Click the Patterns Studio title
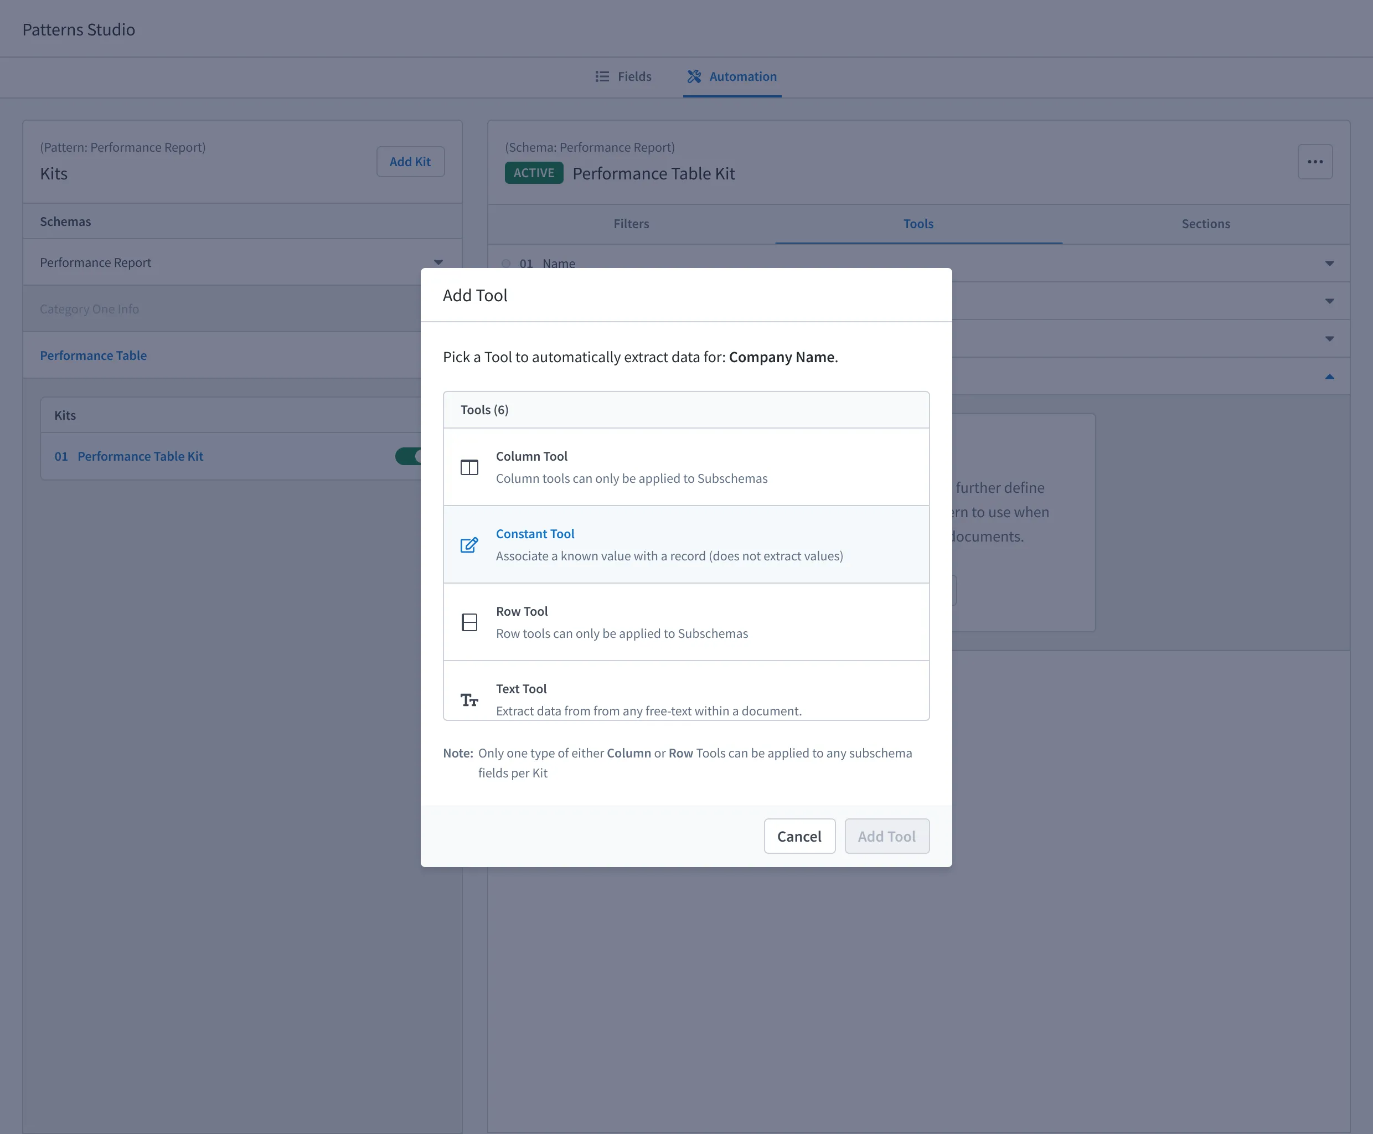This screenshot has height=1134, width=1373. (79, 29)
